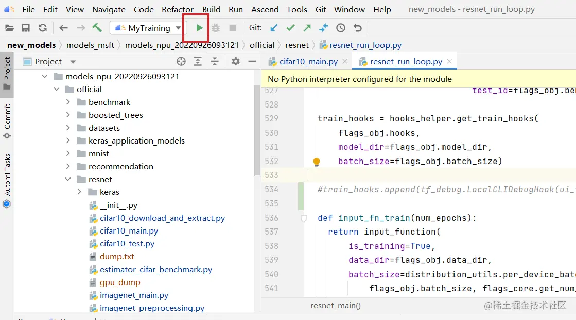Open the Tools menu
This screenshot has height=320, width=576.
click(x=296, y=10)
